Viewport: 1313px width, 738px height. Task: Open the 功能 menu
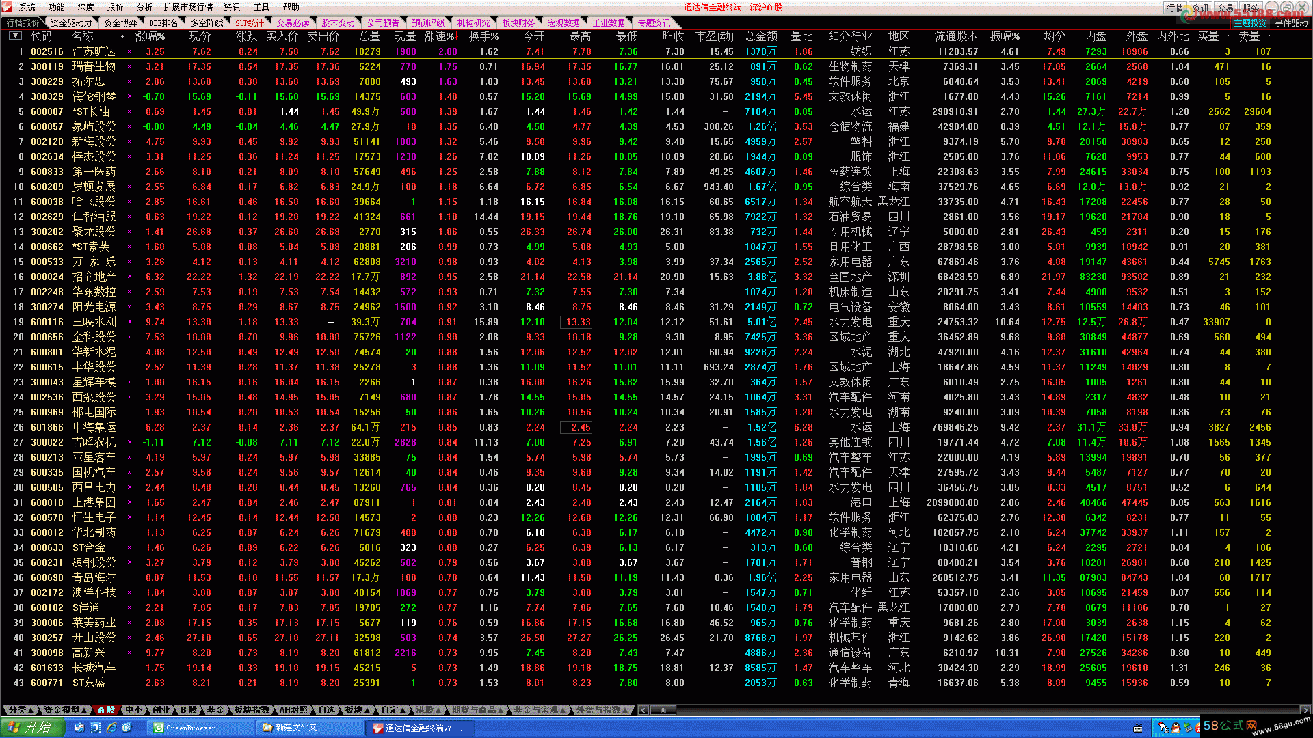[x=57, y=8]
